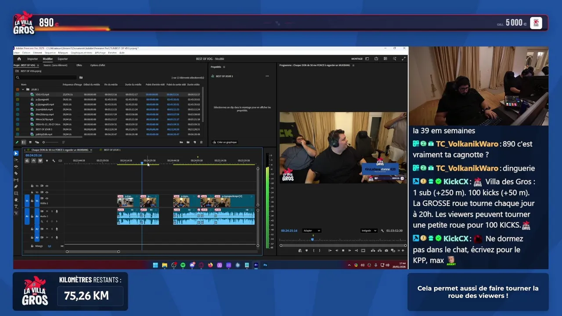Open the Projet panel menu
This screenshot has width=562, height=316.
(38, 65)
